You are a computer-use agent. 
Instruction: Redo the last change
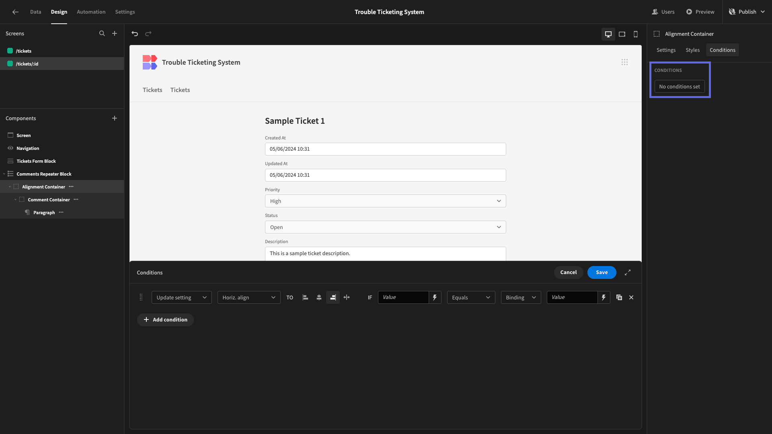point(148,34)
